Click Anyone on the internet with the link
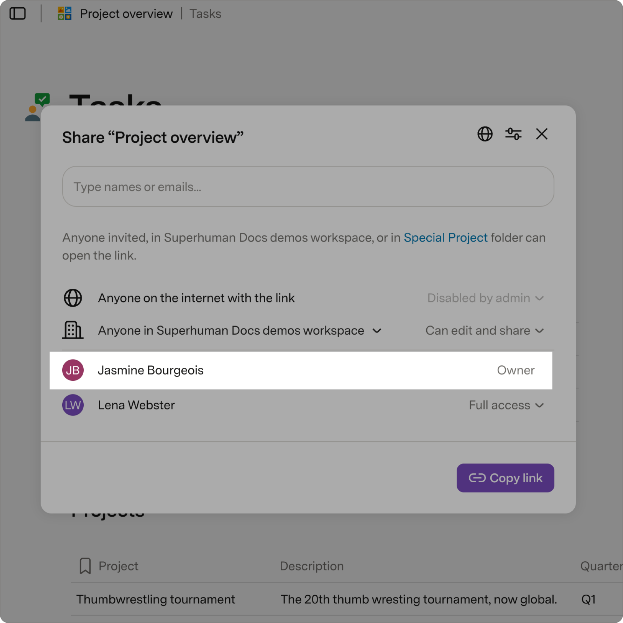623x623 pixels. pyautogui.click(x=196, y=298)
